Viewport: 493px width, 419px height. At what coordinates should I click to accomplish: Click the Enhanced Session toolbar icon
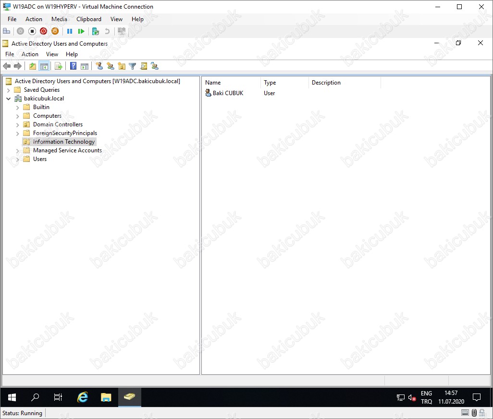[x=122, y=31]
